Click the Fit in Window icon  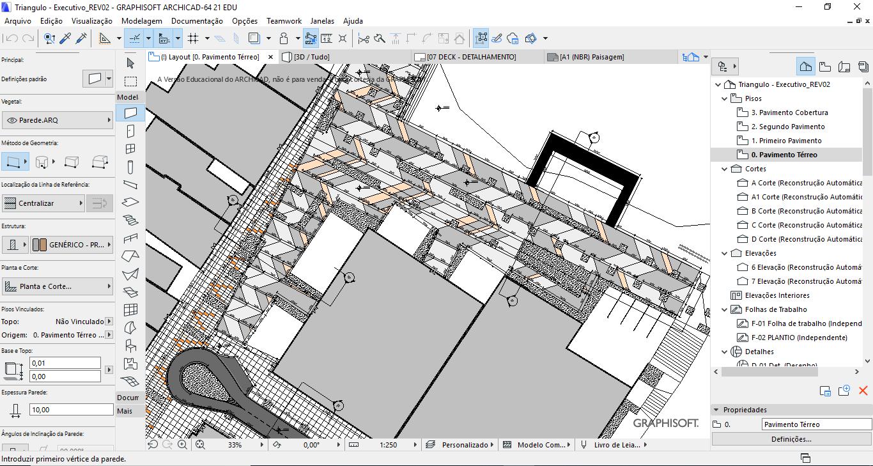(200, 445)
